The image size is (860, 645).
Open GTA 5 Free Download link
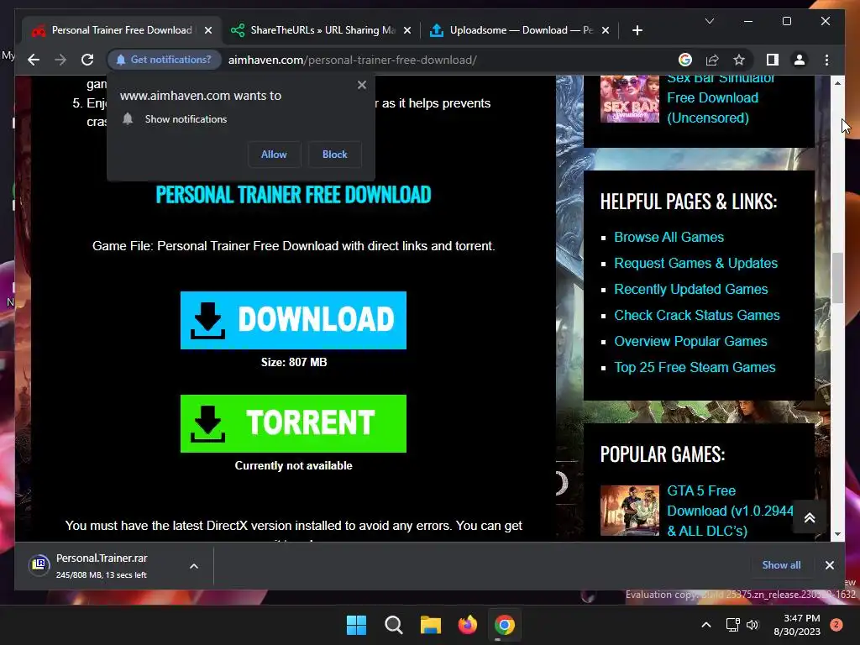pos(730,511)
